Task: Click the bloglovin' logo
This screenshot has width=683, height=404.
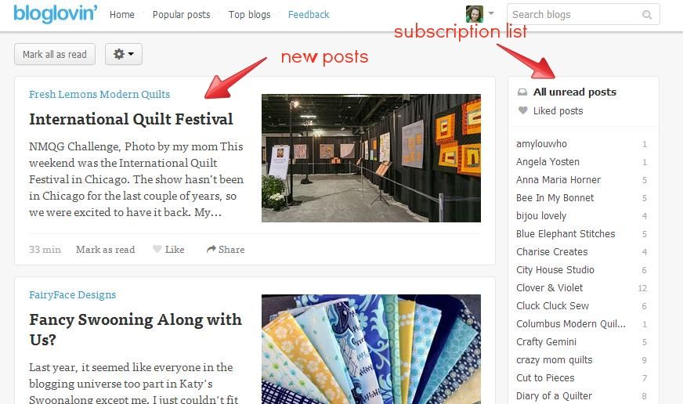Action: [x=55, y=13]
